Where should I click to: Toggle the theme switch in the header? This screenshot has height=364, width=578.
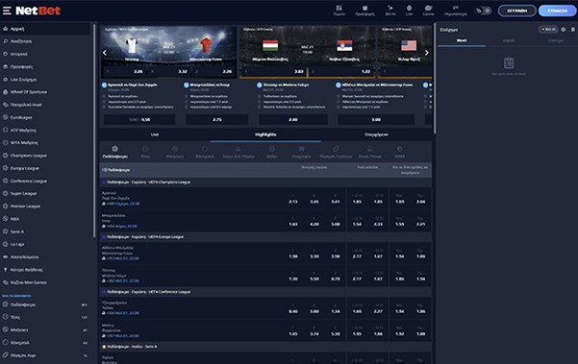click(483, 11)
